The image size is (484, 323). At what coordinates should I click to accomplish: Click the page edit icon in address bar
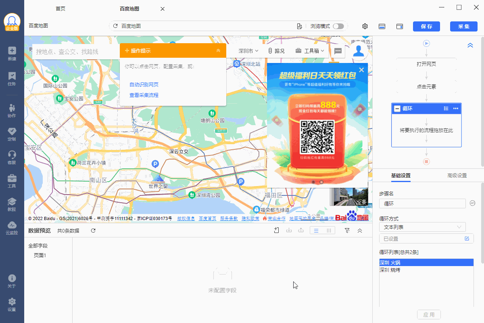299,26
